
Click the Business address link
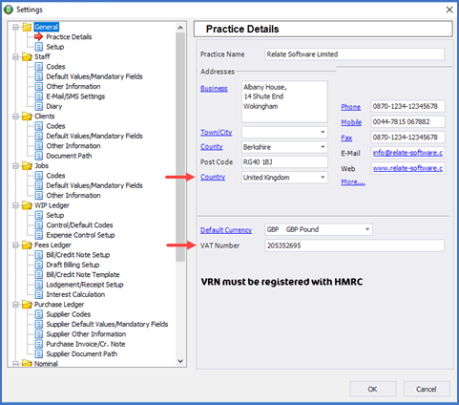(214, 88)
